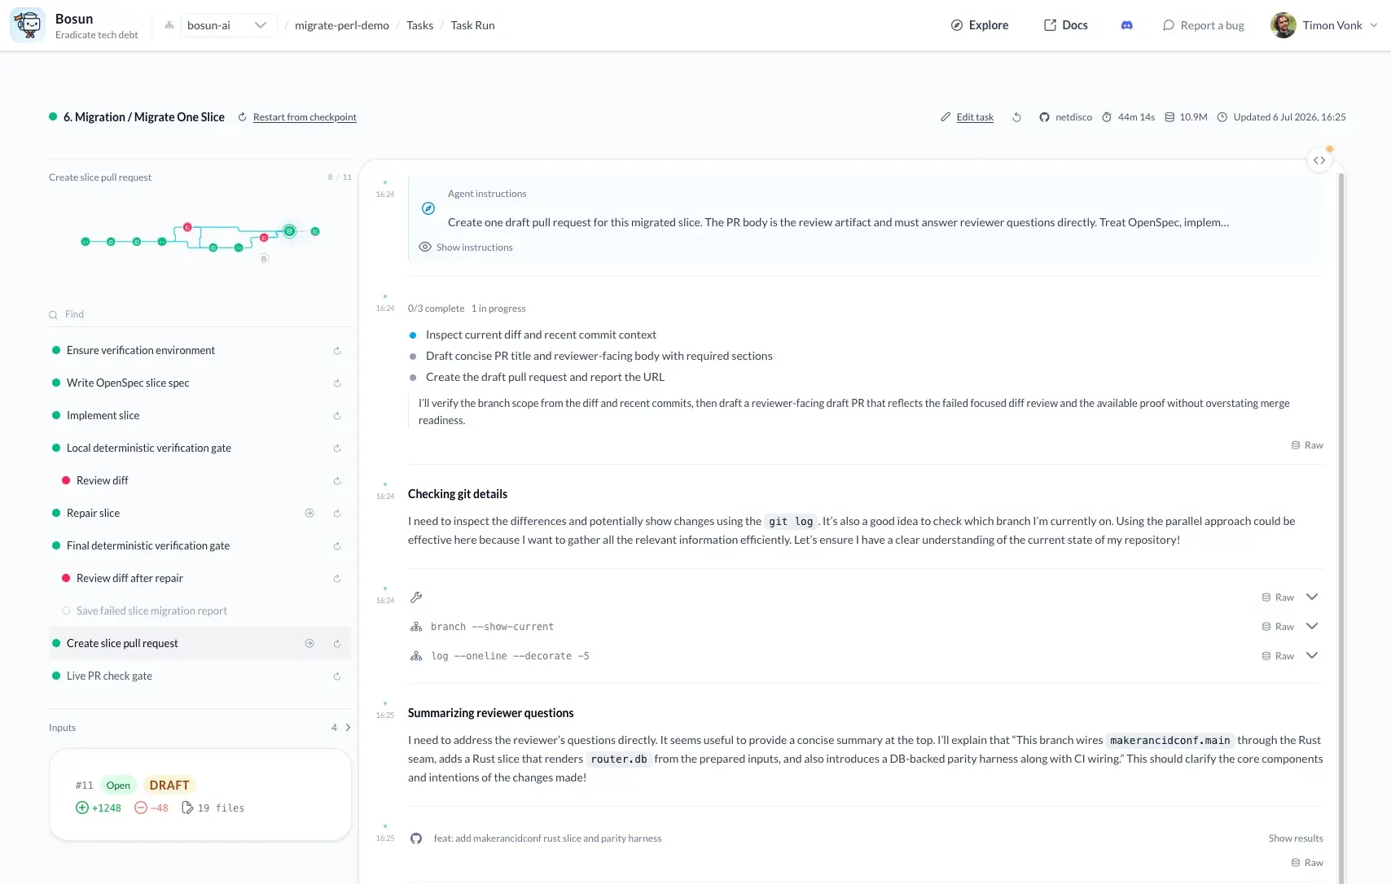Open the Timon Vonk user menu
The height and width of the screenshot is (884, 1391).
click(x=1324, y=25)
